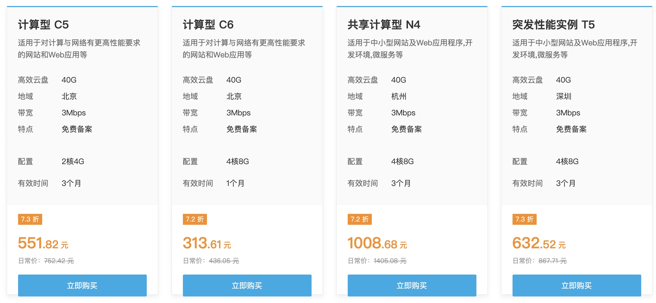
Task: Click 立即购买 button for 计算型 C6
Action: tap(247, 285)
